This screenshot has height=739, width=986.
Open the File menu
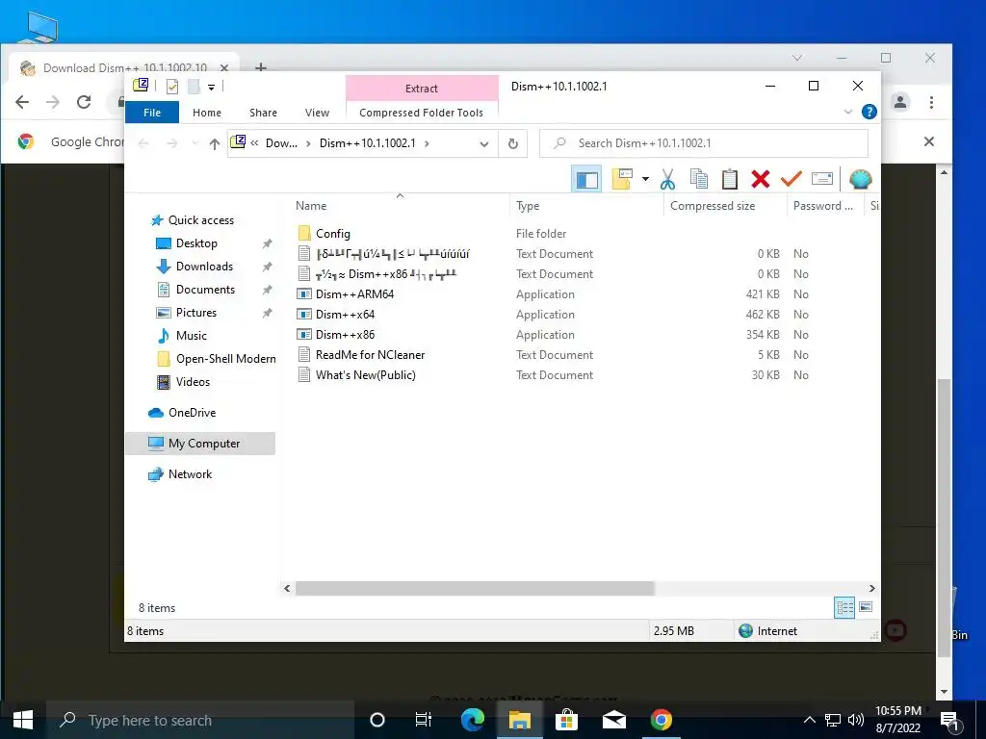[152, 113]
